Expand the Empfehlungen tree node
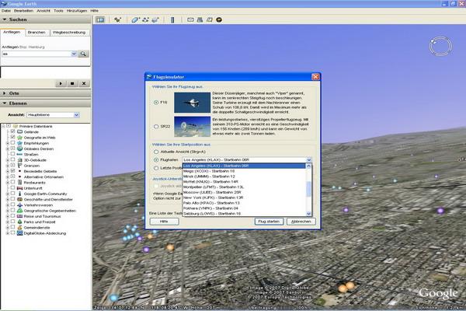Viewport: 466px width, 311px height. click(x=8, y=143)
